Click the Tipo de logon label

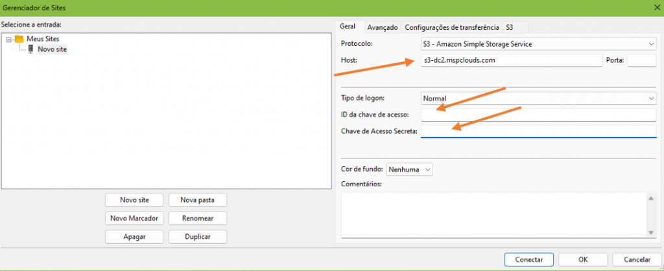coord(362,98)
